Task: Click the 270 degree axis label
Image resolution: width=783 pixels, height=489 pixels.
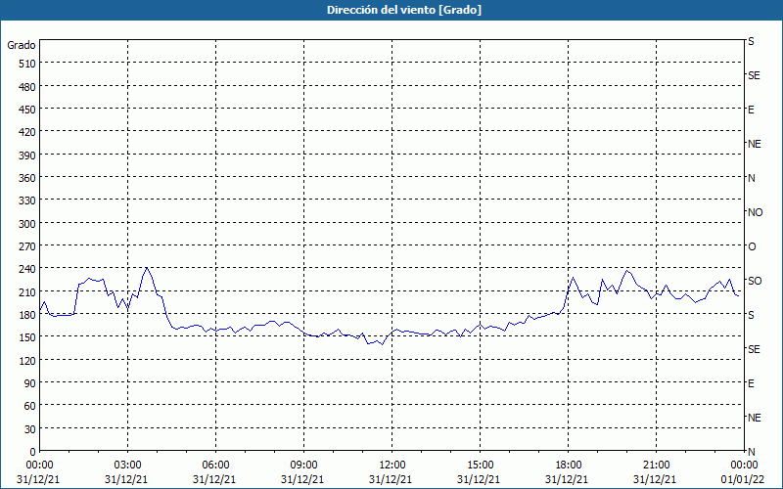Action: [x=27, y=246]
